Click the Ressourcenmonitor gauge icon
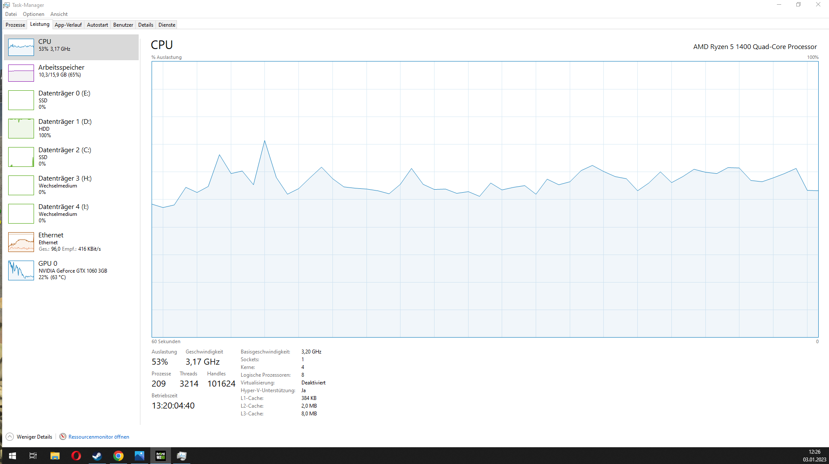This screenshot has height=464, width=829. [x=63, y=436]
